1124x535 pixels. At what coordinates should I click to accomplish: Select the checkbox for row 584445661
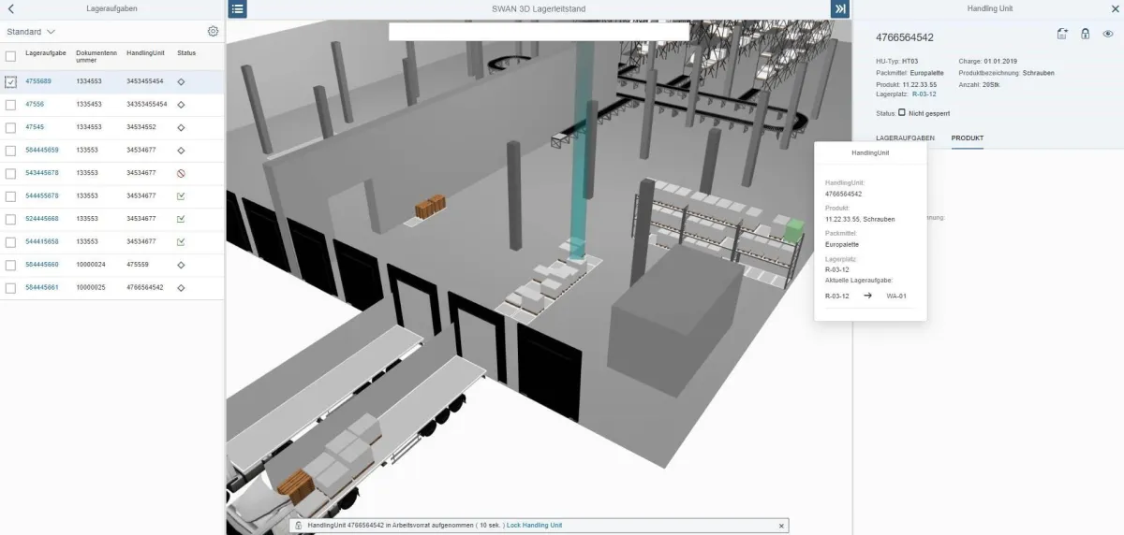10,288
